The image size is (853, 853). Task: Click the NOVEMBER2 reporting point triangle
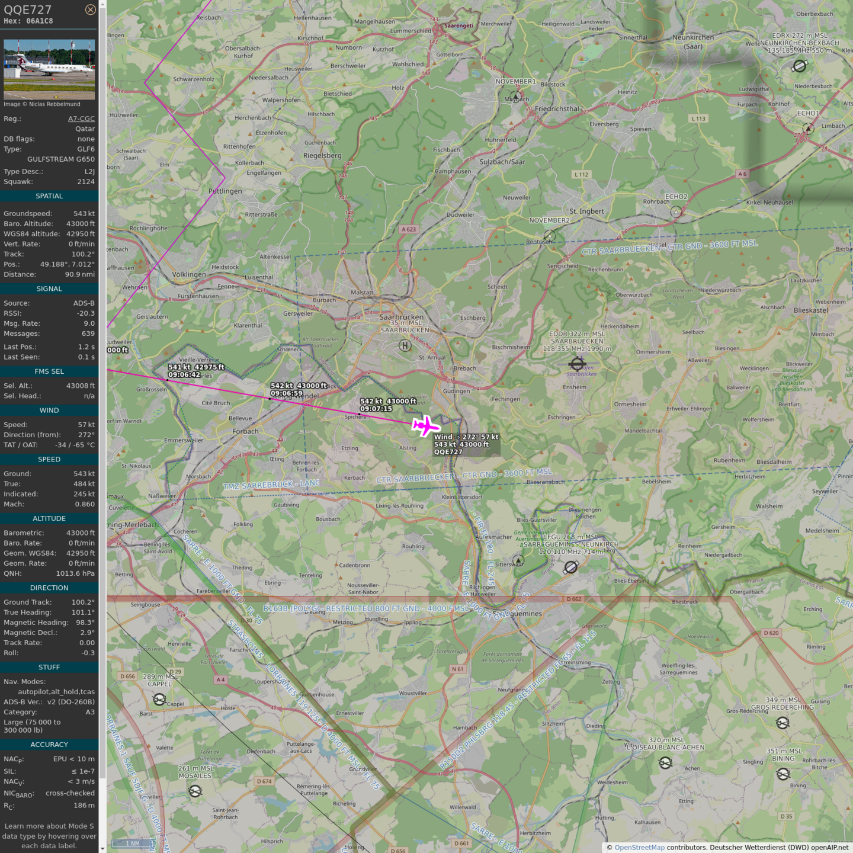(x=550, y=236)
